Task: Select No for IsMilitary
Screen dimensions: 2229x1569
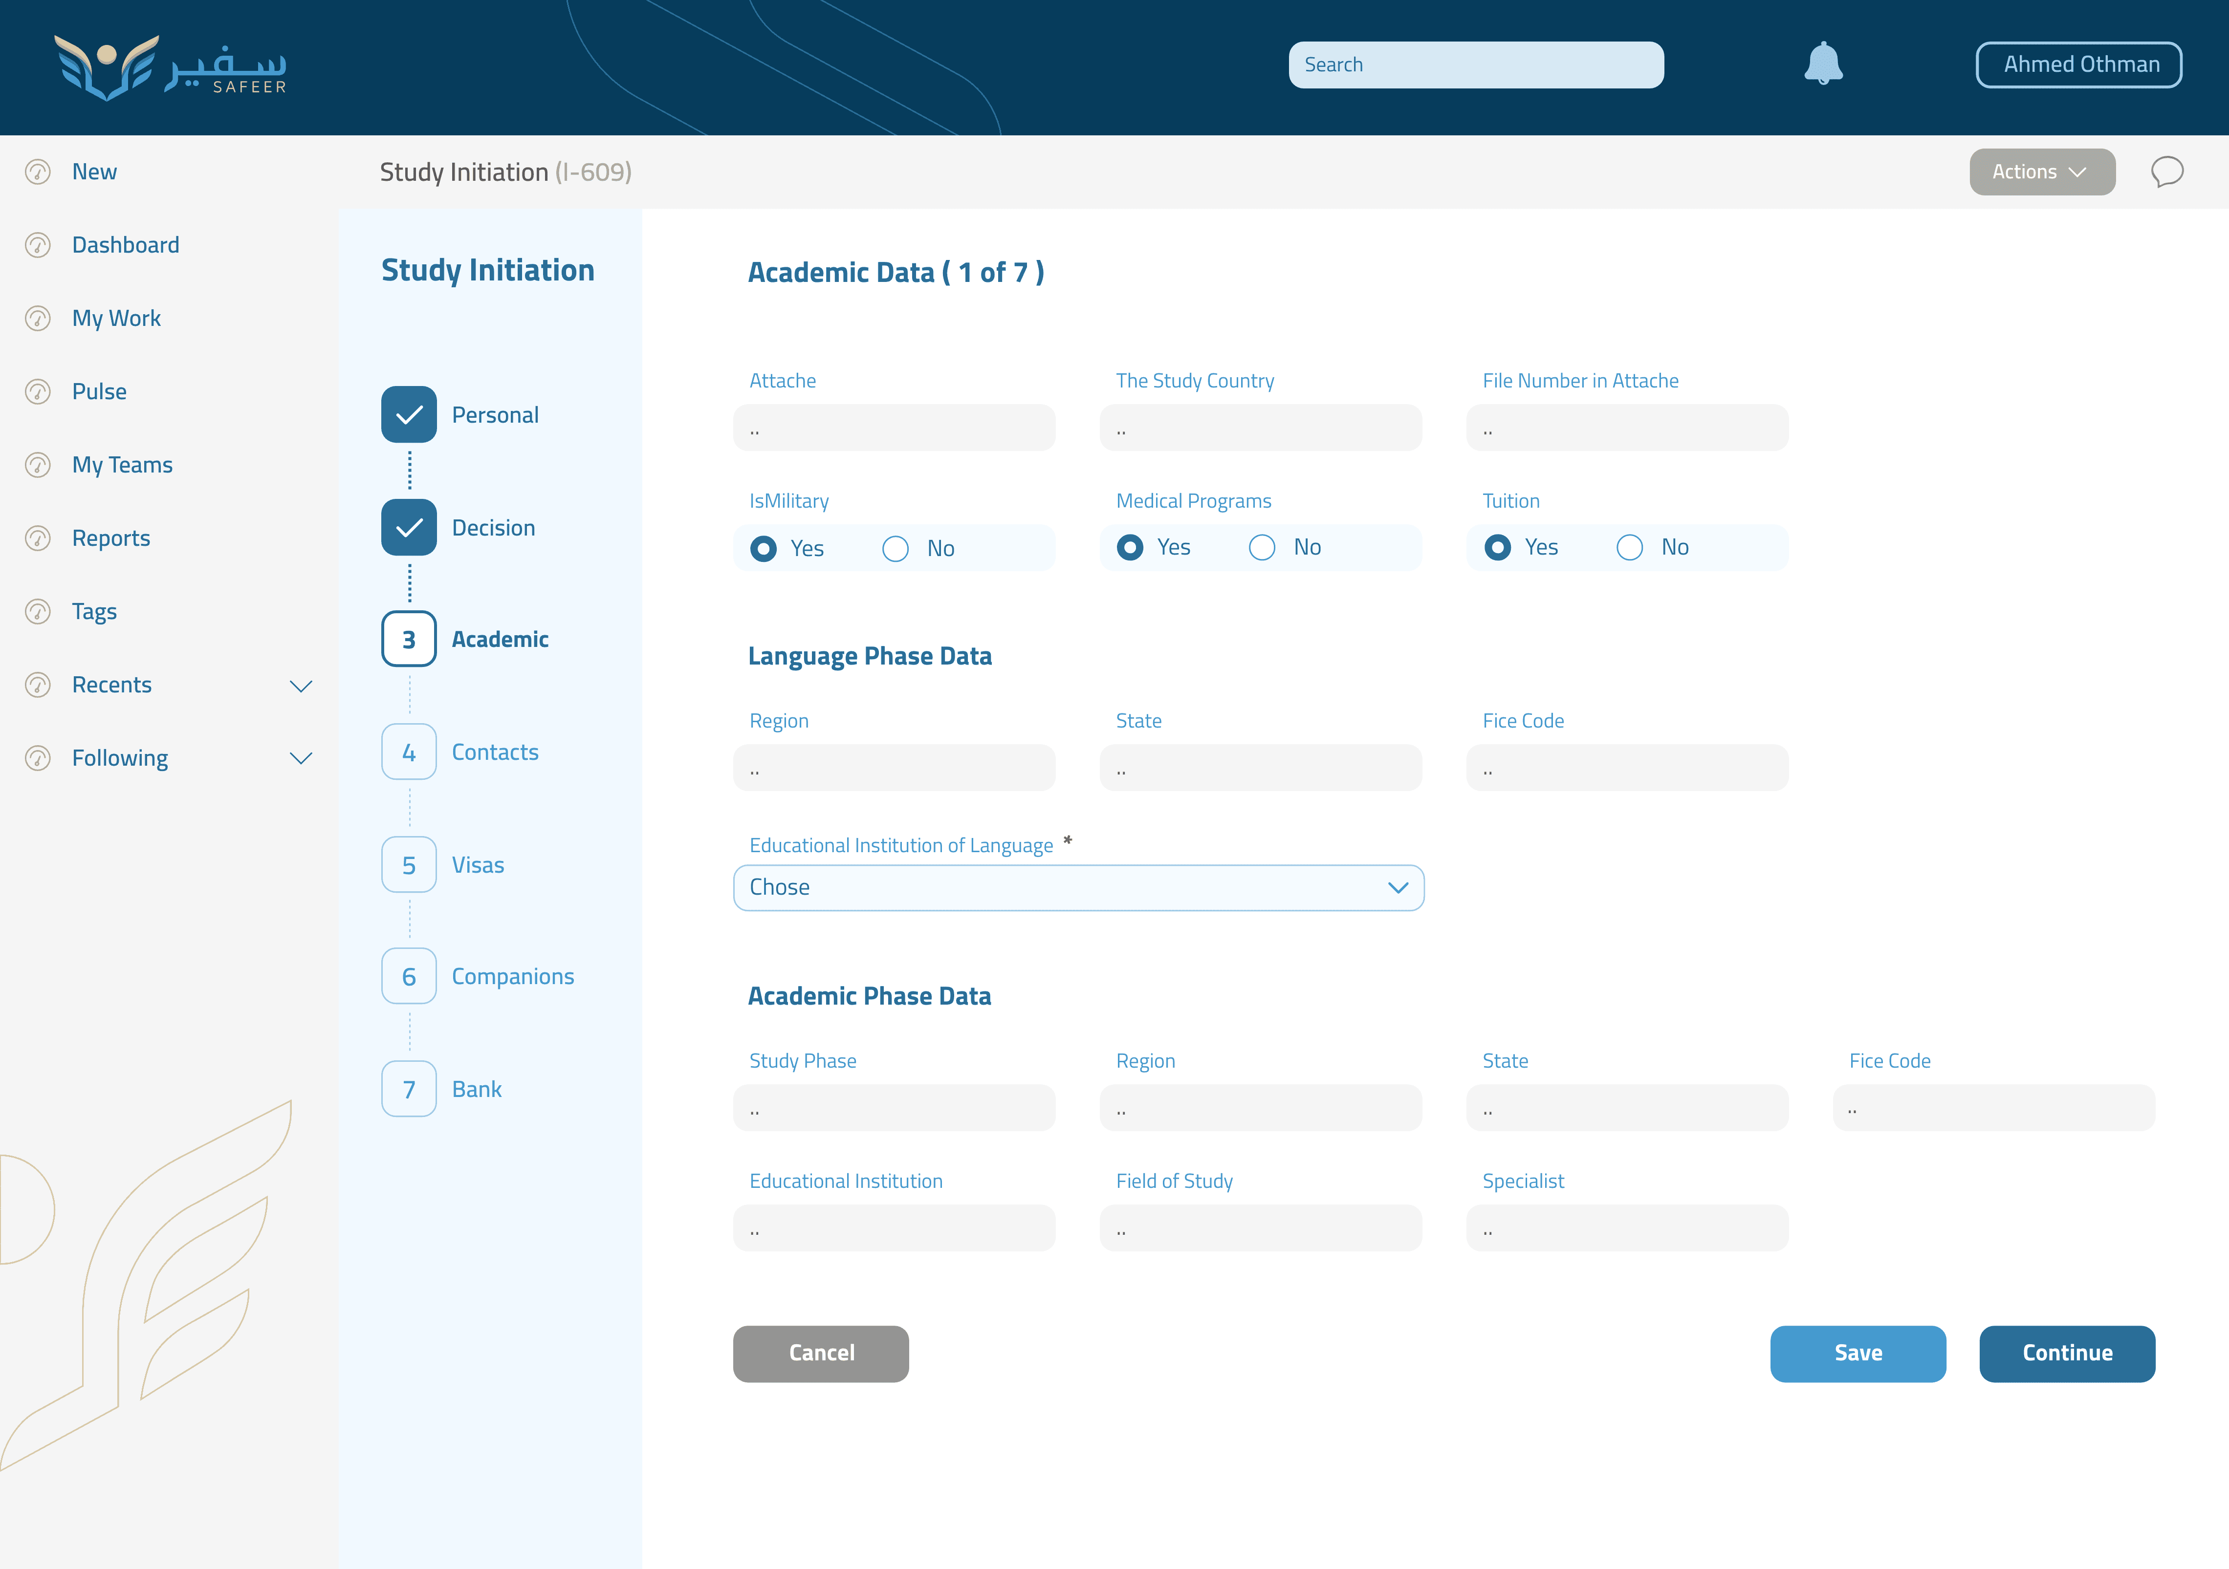Action: click(895, 549)
